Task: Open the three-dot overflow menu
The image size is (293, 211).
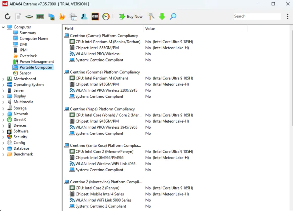Action: 288,17
